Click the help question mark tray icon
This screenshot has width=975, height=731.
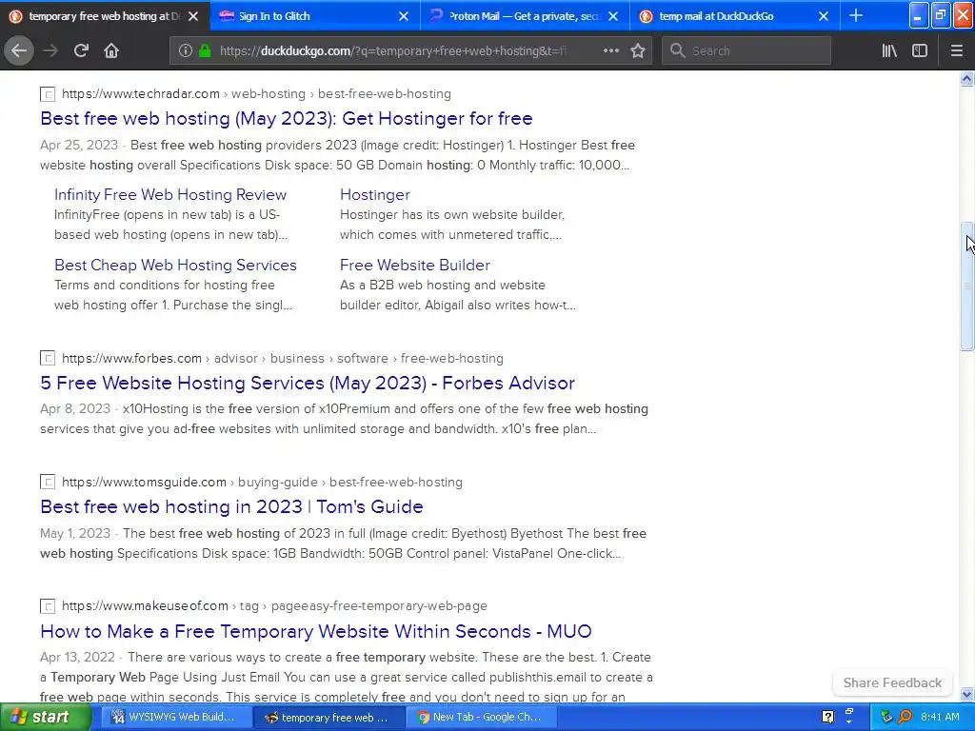tap(827, 717)
